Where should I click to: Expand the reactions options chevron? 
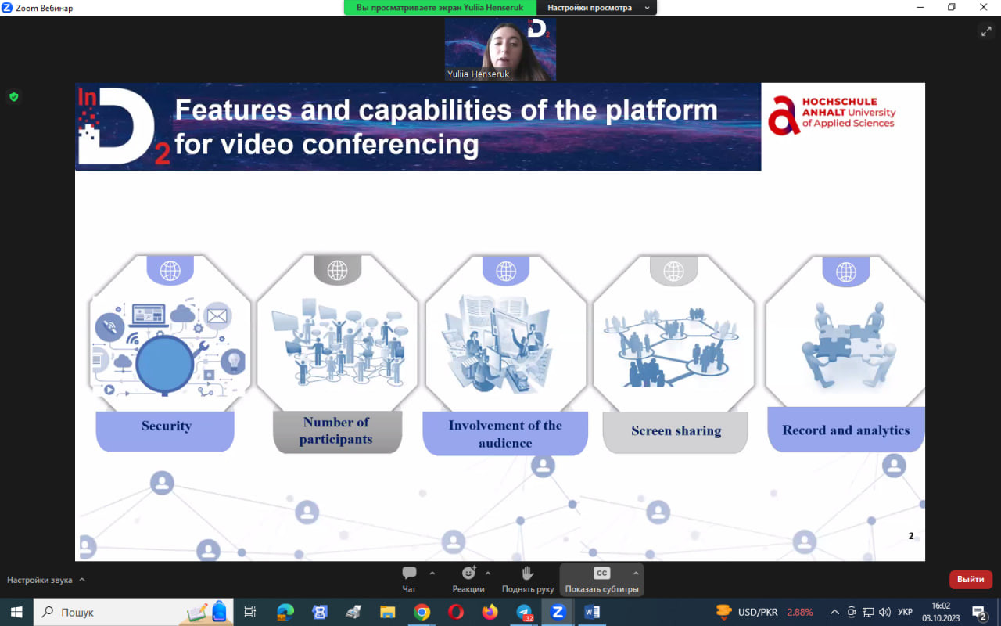(488, 573)
